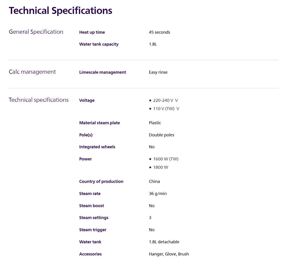This screenshot has height=266, width=286.
Task: Select the Water tank capacity label
Action: (x=99, y=44)
